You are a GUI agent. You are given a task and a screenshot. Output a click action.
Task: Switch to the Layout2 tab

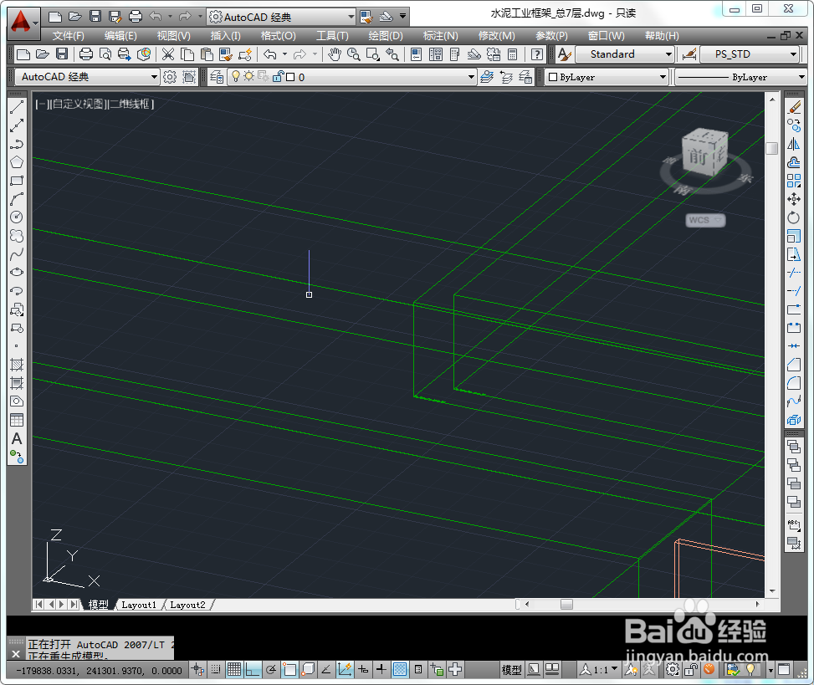point(187,605)
